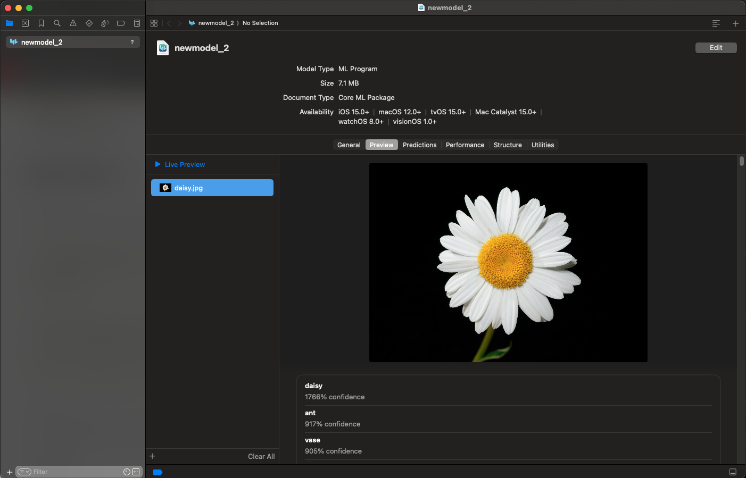Click Clear All in preview list
746x478 pixels.
261,456
